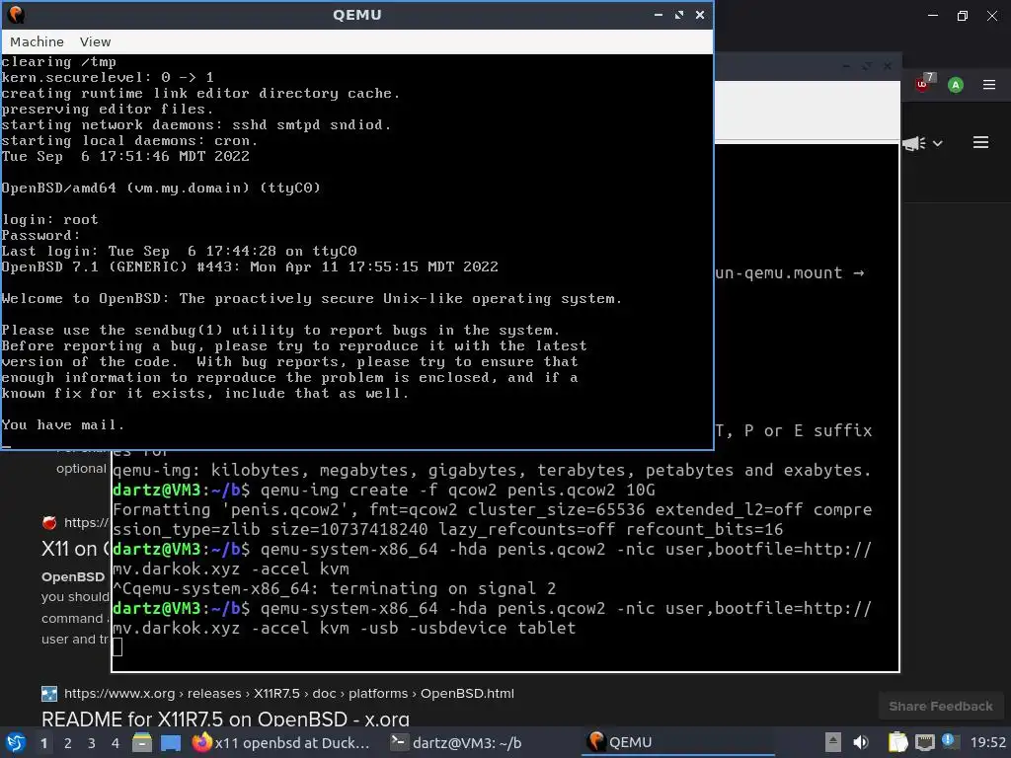Click the x.org result favicon
Viewport: 1011px width, 758px height.
pyautogui.click(x=49, y=694)
